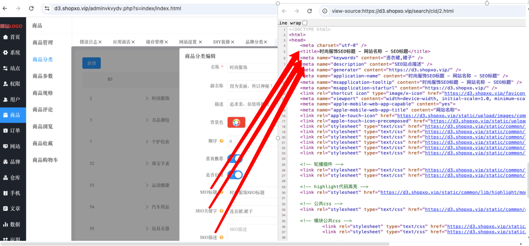This screenshot has height=246, width=529.
Task: Click the SEO标题 help question icon
Action: coord(221,192)
